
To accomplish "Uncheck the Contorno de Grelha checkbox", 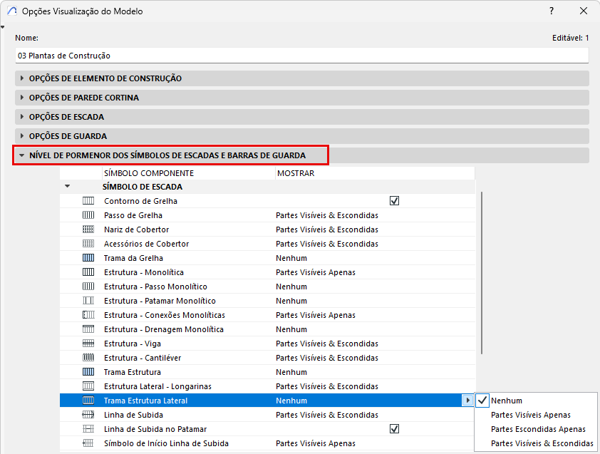I will [x=394, y=200].
